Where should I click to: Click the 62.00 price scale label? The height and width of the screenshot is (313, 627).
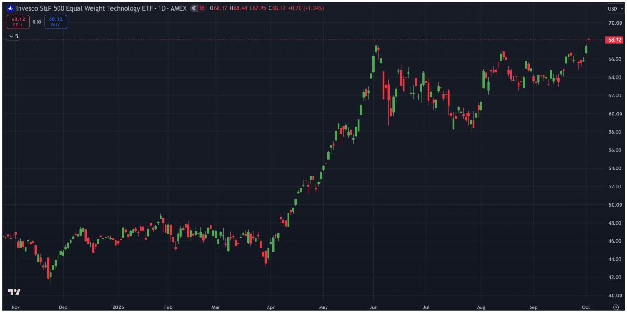click(615, 95)
